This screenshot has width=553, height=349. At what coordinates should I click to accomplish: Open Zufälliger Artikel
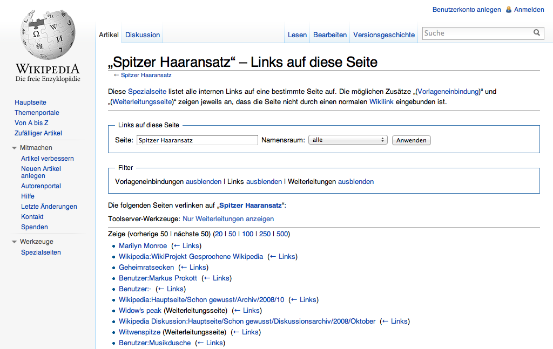[38, 133]
